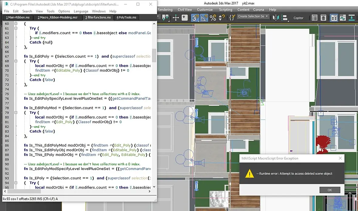The width and height of the screenshot is (358, 211).
Task: Switch to the PolyTools.ms tab
Action: click(127, 18)
